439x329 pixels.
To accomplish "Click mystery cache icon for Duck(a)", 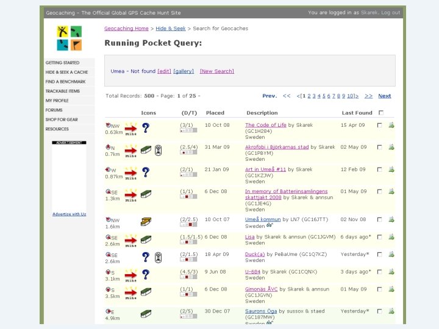I will click(146, 257).
